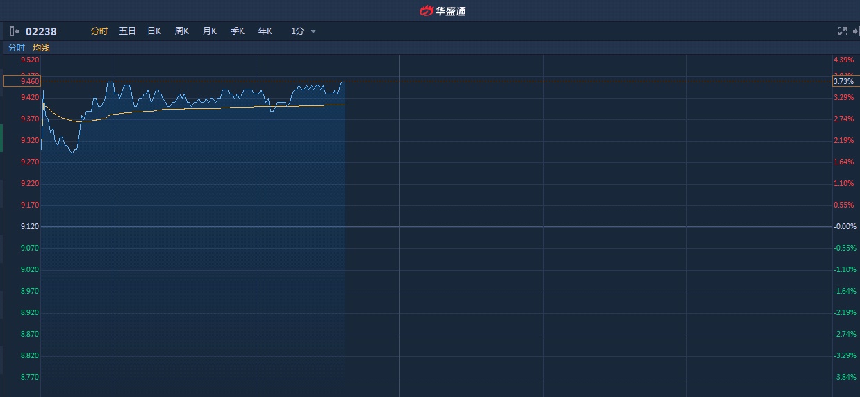Toggle the blue 分时 line legend
This screenshot has width=860, height=397.
[16, 48]
